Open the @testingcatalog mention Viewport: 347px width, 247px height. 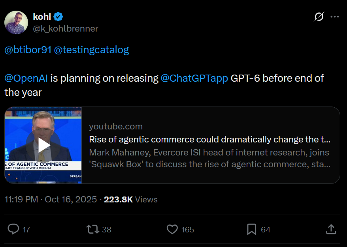91,50
